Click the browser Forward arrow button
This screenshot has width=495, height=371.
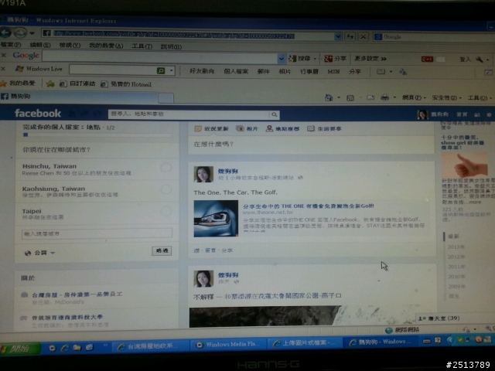[20, 32]
